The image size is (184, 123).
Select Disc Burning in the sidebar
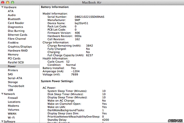tap(16, 31)
